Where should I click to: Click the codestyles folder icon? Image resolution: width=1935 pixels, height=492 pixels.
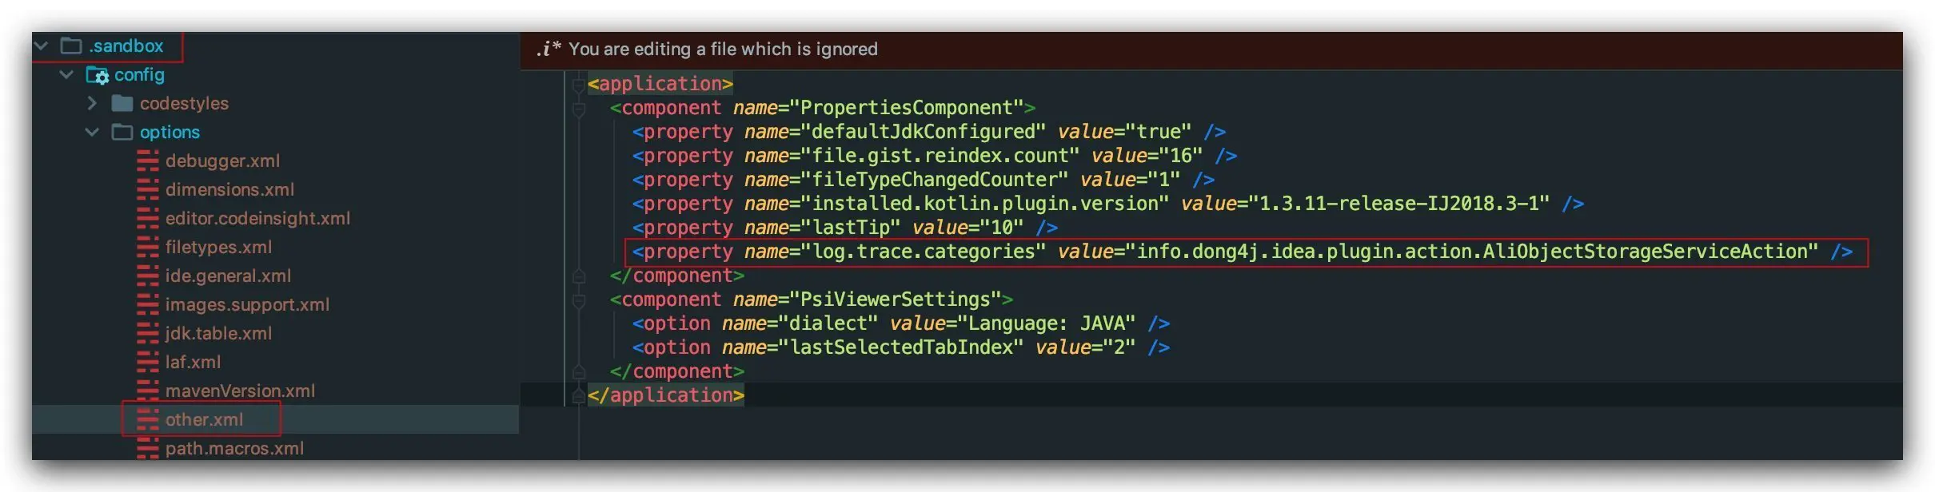(122, 104)
